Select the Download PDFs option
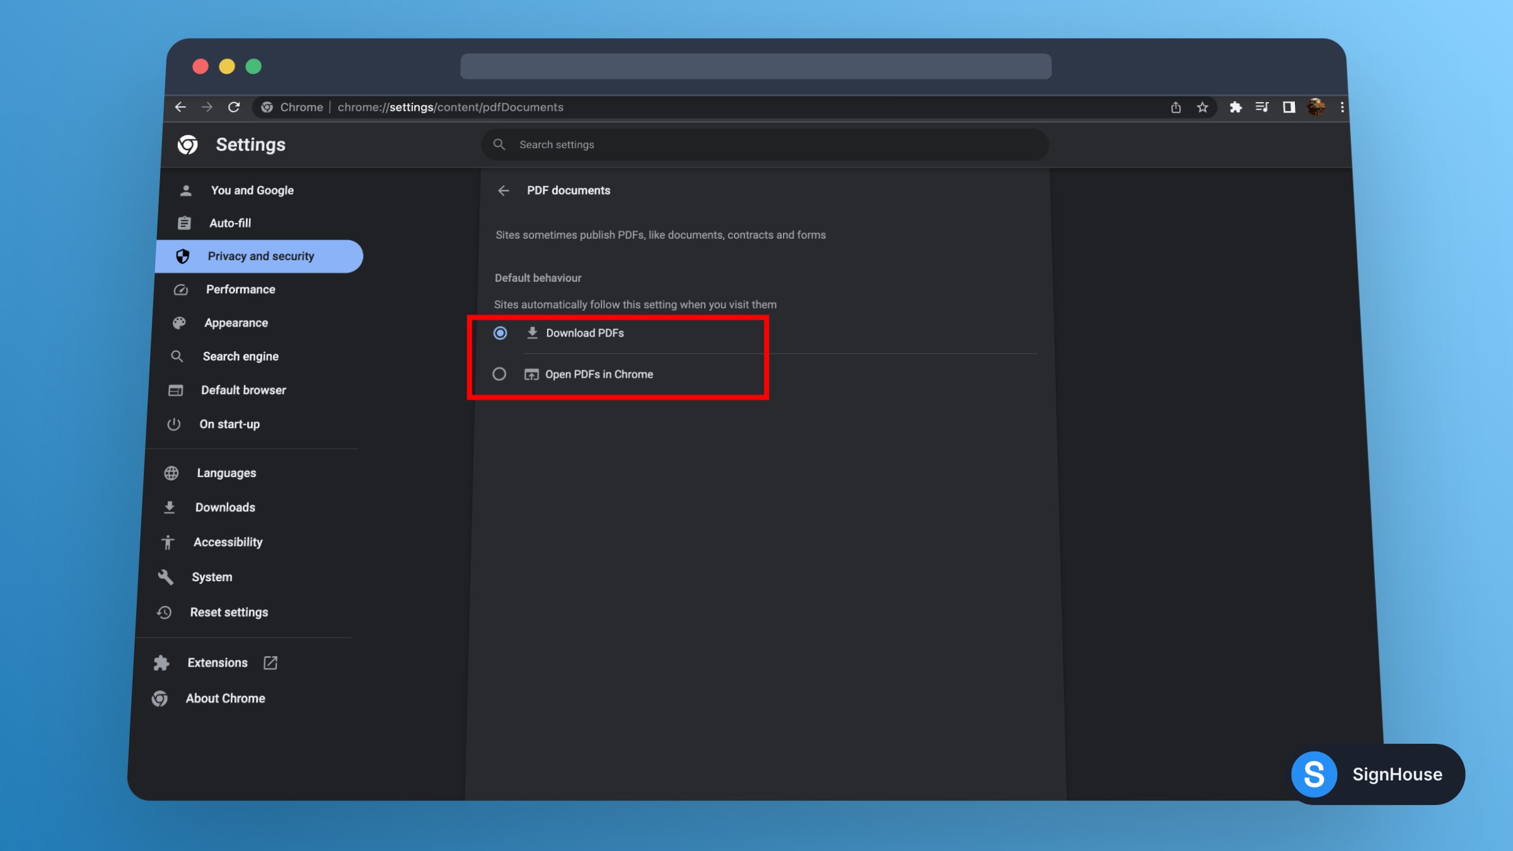This screenshot has height=851, width=1513. click(x=500, y=333)
